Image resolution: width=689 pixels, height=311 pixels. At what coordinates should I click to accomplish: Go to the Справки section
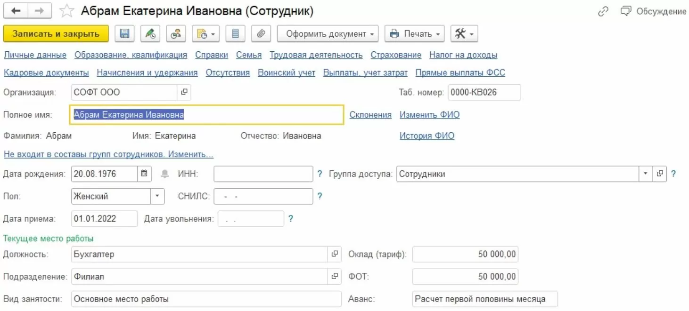[212, 55]
